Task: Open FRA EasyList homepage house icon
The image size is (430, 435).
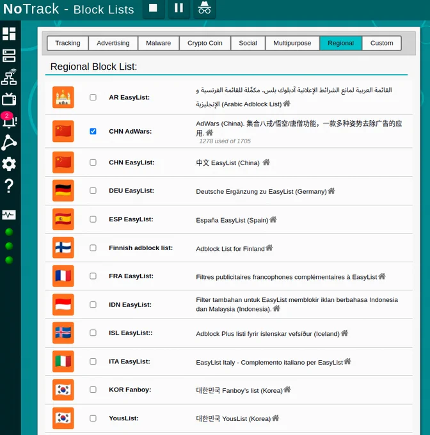Action: (x=382, y=276)
